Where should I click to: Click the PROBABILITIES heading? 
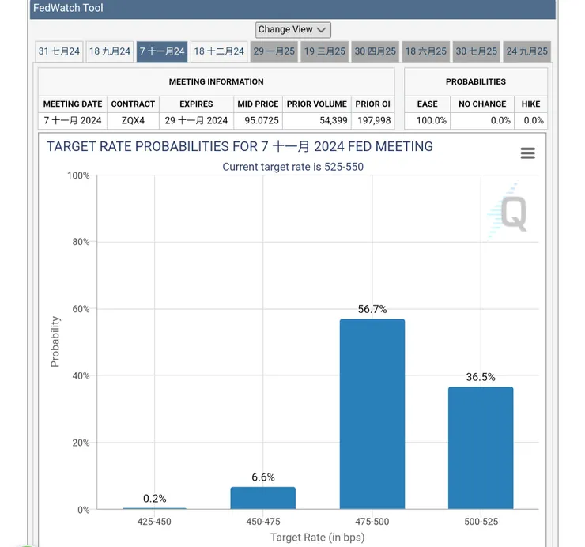[x=476, y=81]
